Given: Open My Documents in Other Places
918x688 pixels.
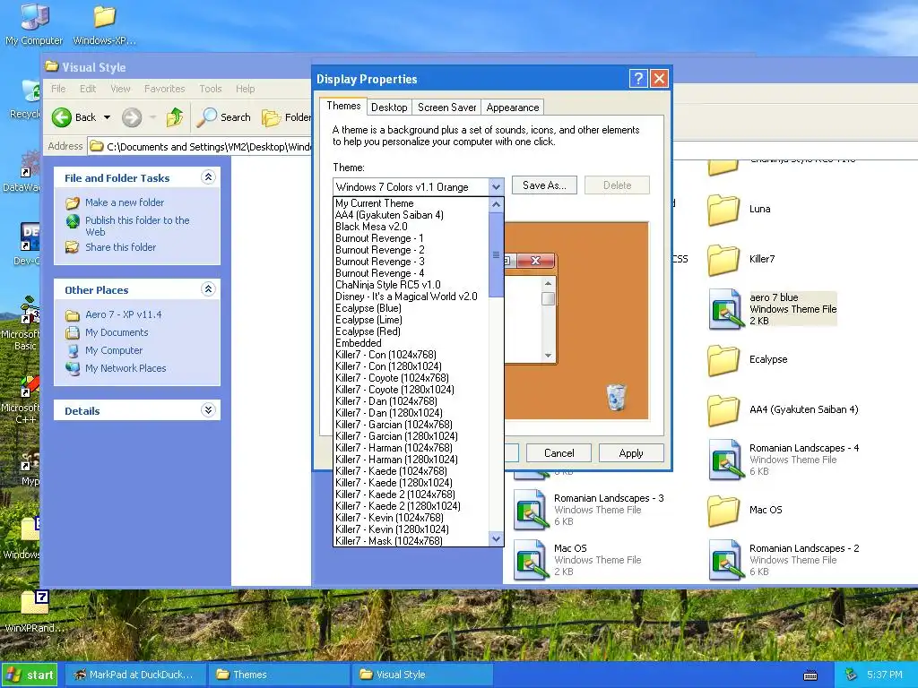Looking at the screenshot, I should click(x=117, y=332).
